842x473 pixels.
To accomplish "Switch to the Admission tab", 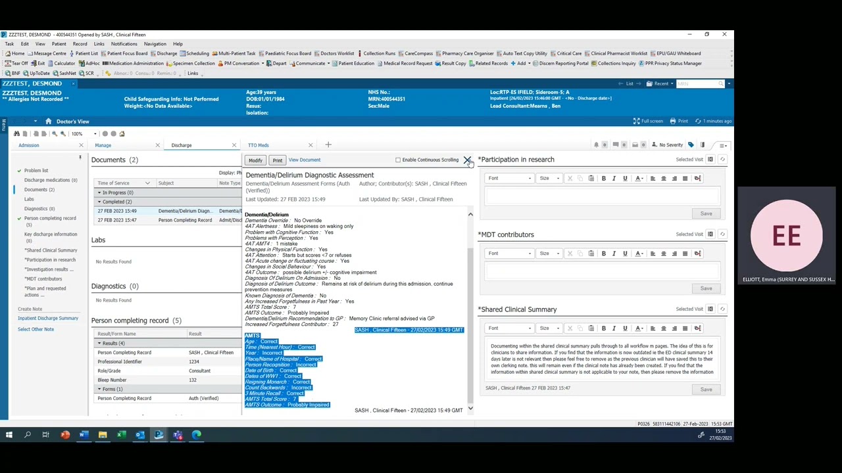I will coord(29,145).
